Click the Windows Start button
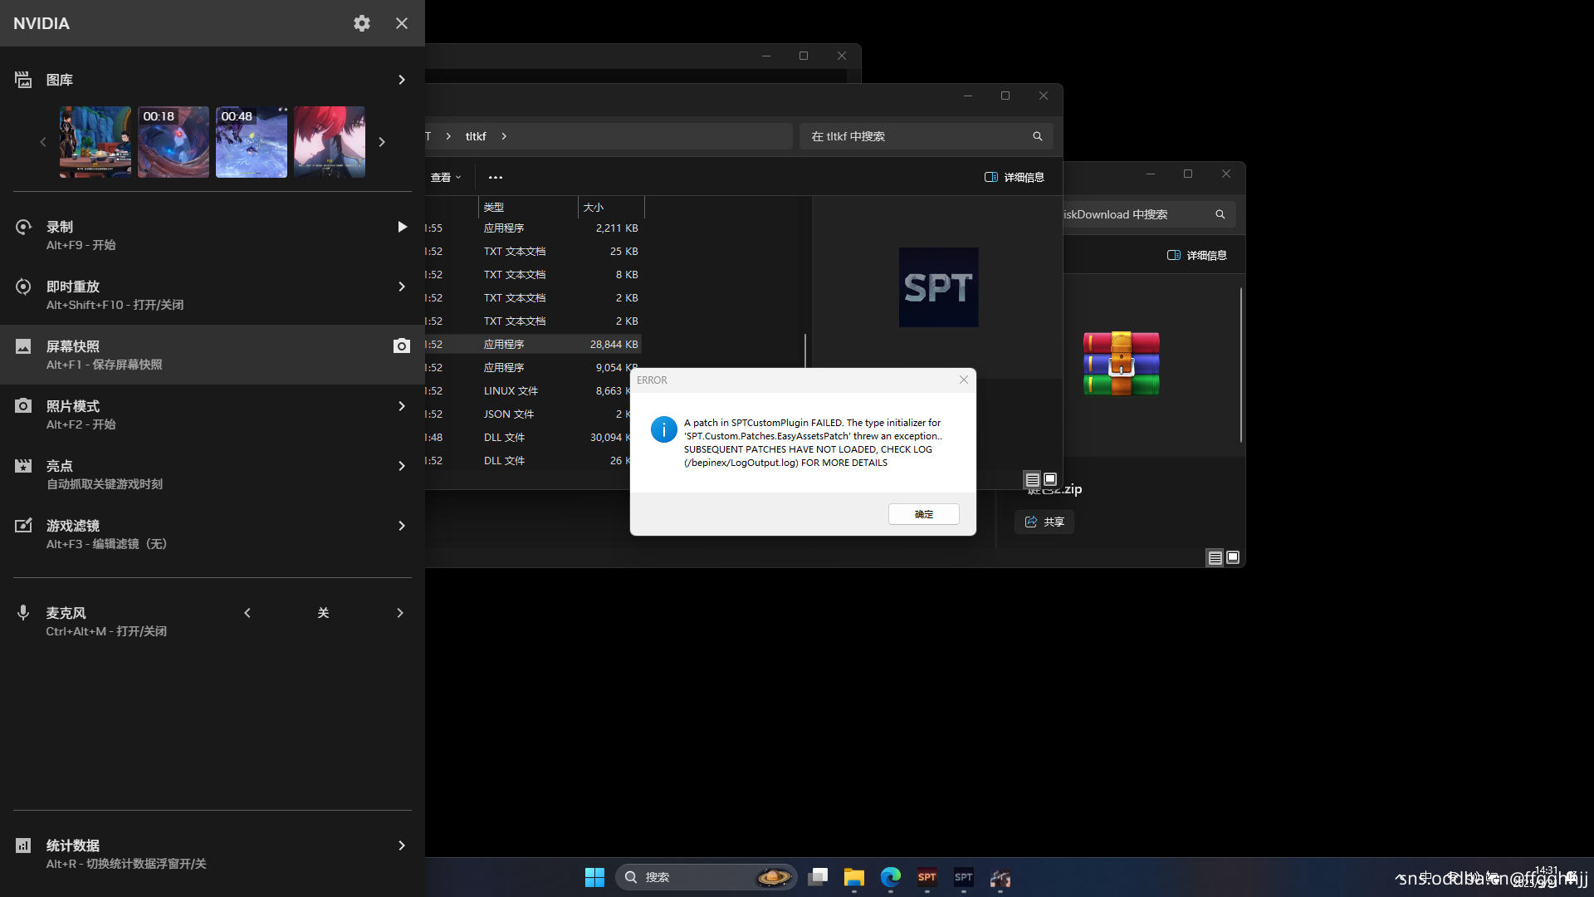Screen dimensions: 1594x897 click(x=594, y=877)
